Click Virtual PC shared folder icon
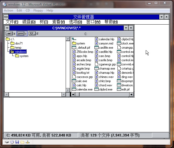Screen dimensions: 174x148 tap(22, 142)
